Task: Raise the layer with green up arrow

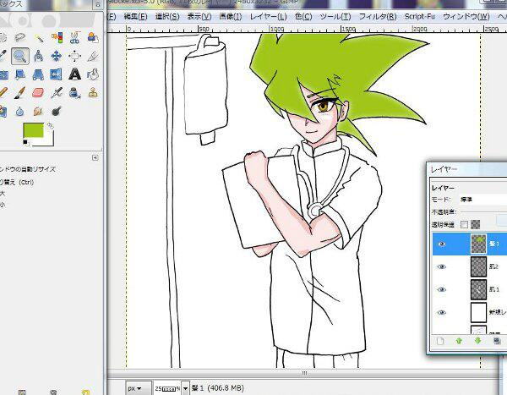Action: (x=459, y=341)
